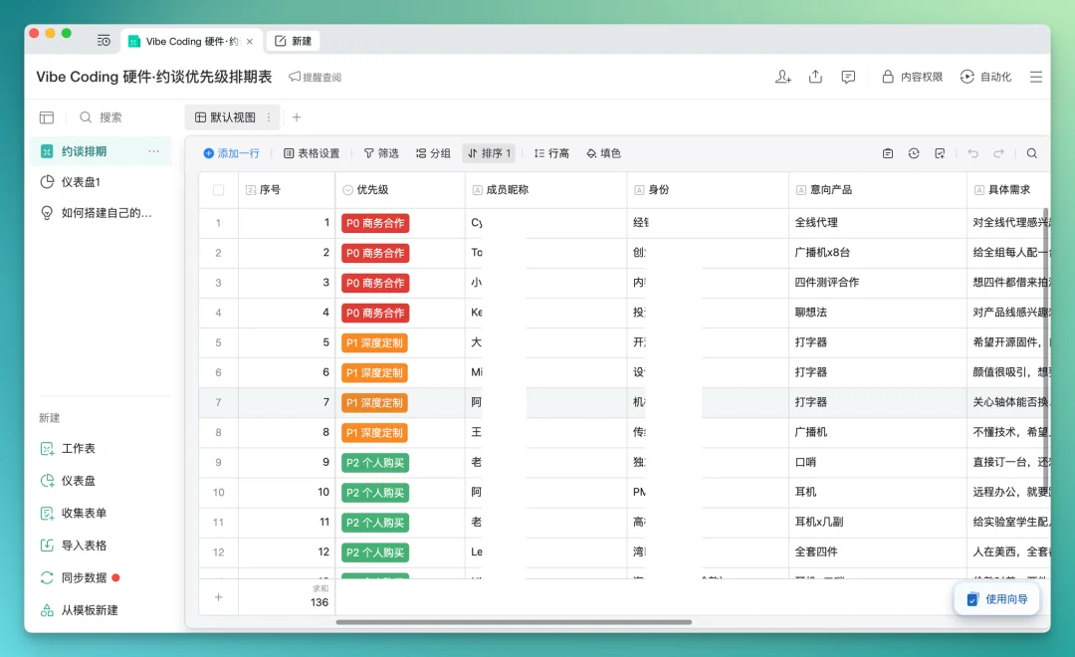Screen dimensions: 1075x657
Task: Click the redo arrow icon
Action: (999, 153)
